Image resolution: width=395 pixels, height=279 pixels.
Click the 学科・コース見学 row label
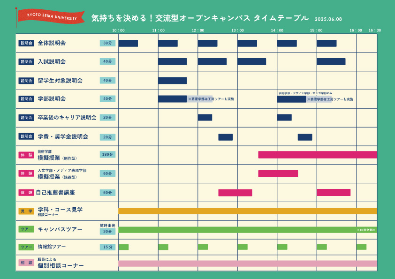coord(60,210)
